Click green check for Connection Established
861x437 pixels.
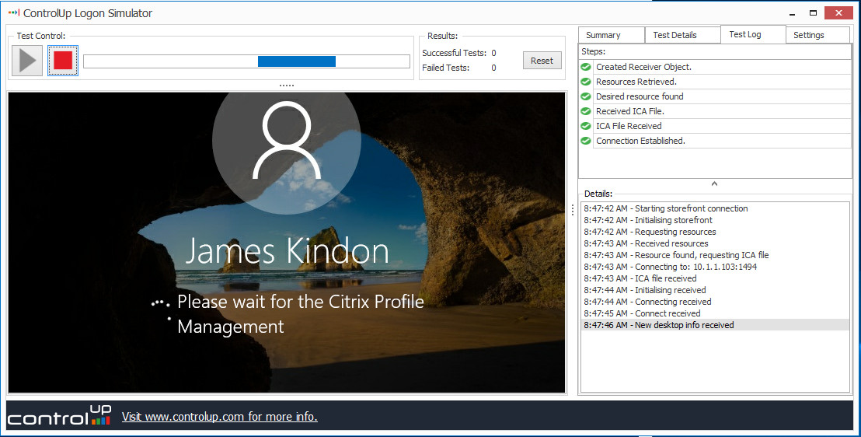pos(586,141)
